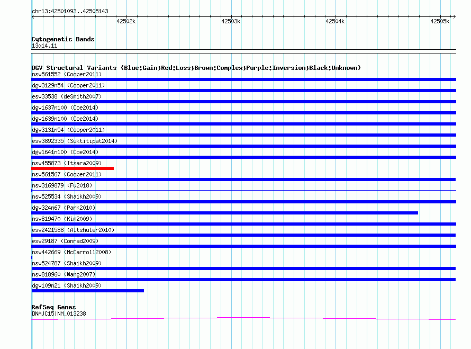471x349 pixels.
Task: Click the 42502k ruler tick label
Action: (126, 21)
